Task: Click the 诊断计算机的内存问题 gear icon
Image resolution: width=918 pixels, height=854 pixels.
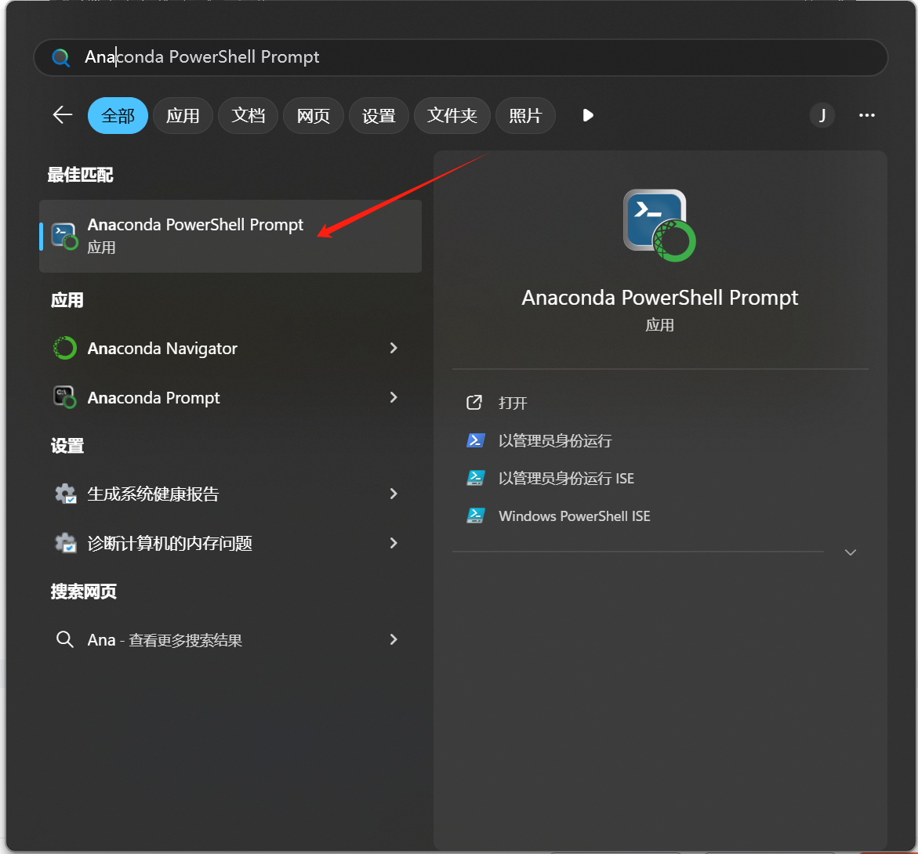Action: point(65,543)
